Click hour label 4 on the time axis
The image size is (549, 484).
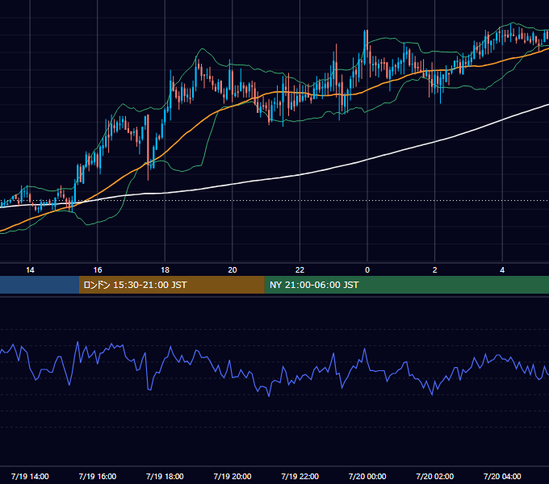[502, 270]
